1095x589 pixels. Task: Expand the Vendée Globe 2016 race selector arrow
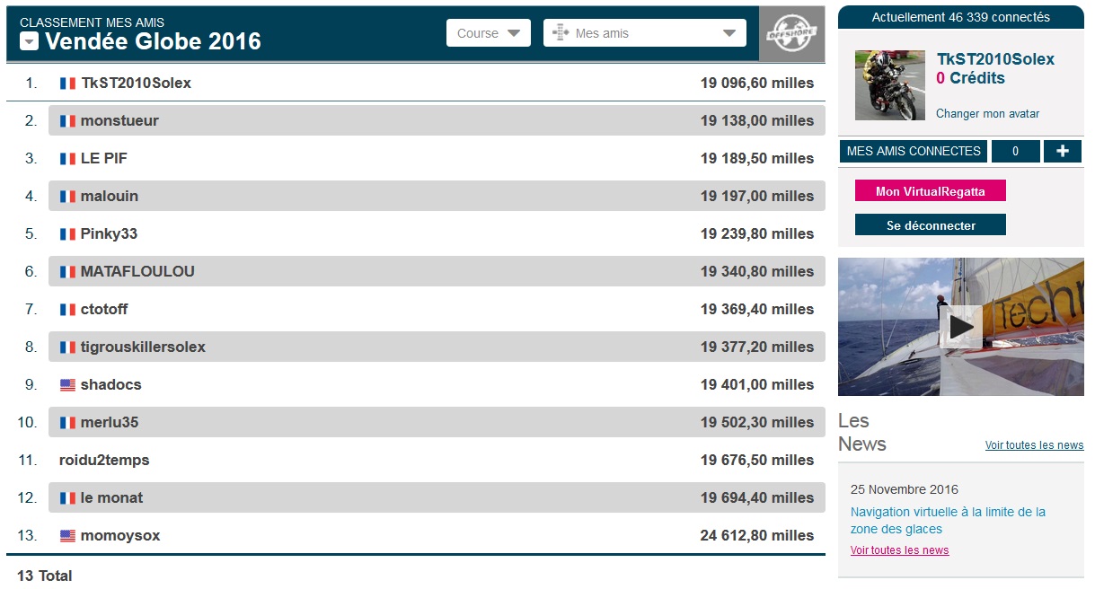(x=30, y=41)
